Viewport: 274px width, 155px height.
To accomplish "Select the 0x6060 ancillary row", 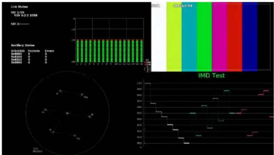I will [x=29, y=54].
